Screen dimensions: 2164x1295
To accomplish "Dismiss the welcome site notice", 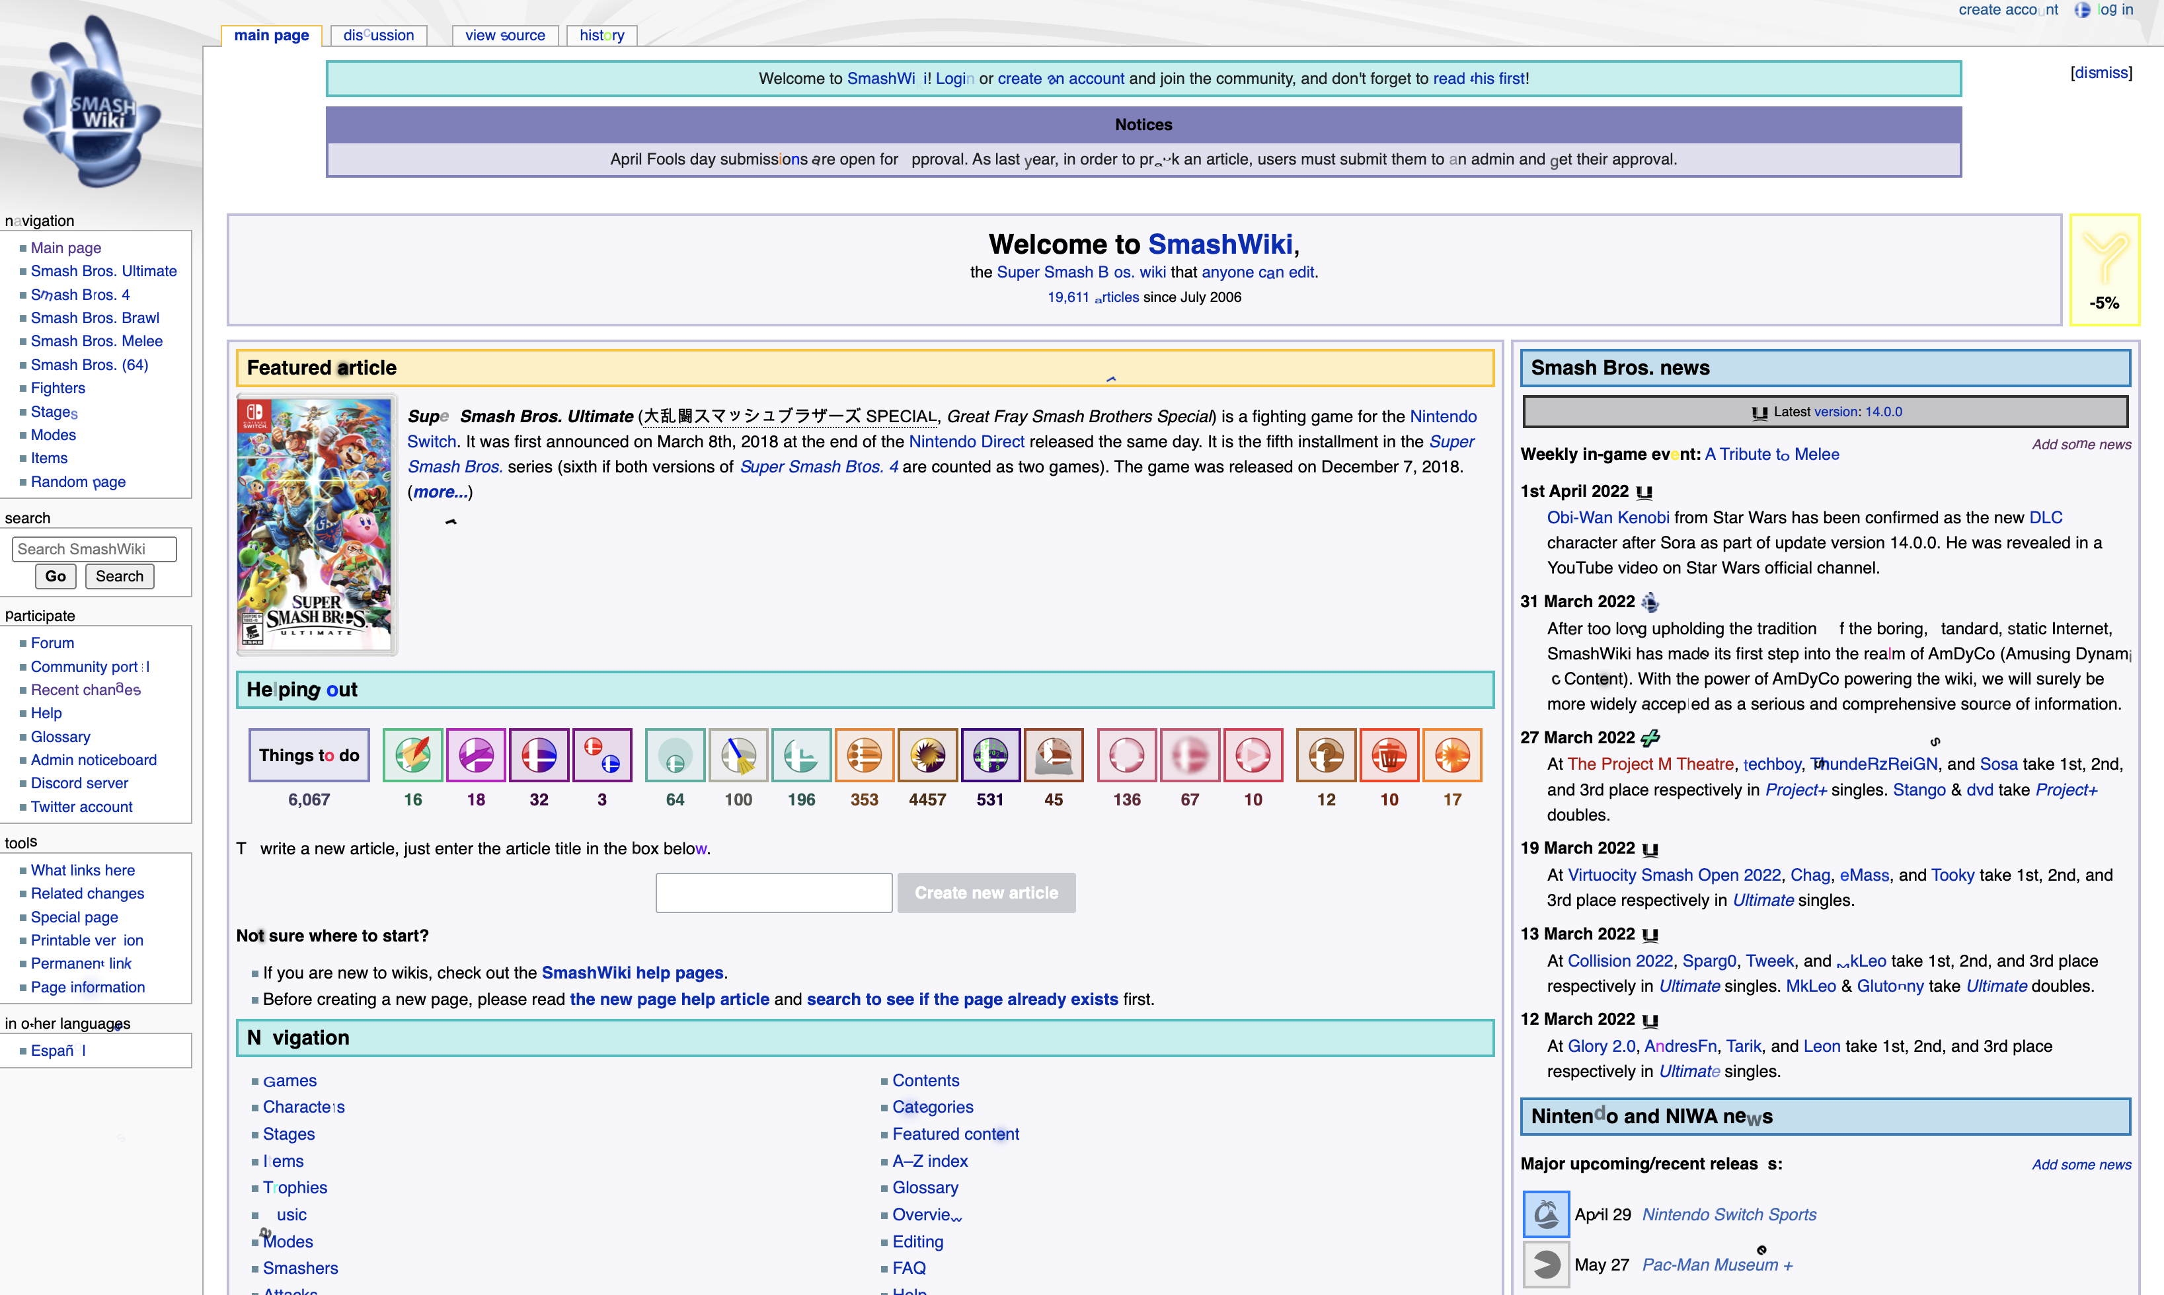I will click(x=2101, y=73).
